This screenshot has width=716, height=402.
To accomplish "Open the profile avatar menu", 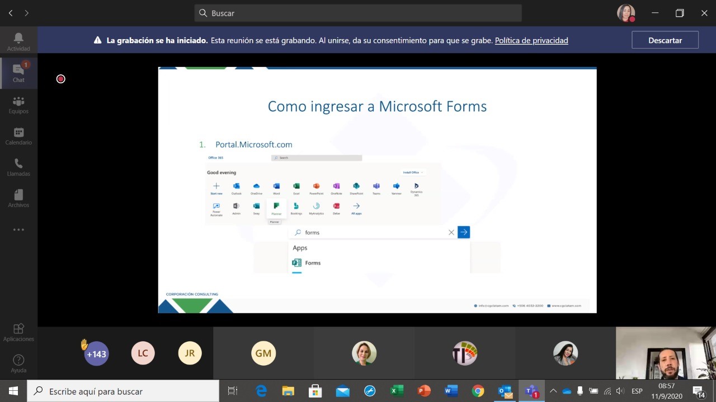I will click(626, 13).
